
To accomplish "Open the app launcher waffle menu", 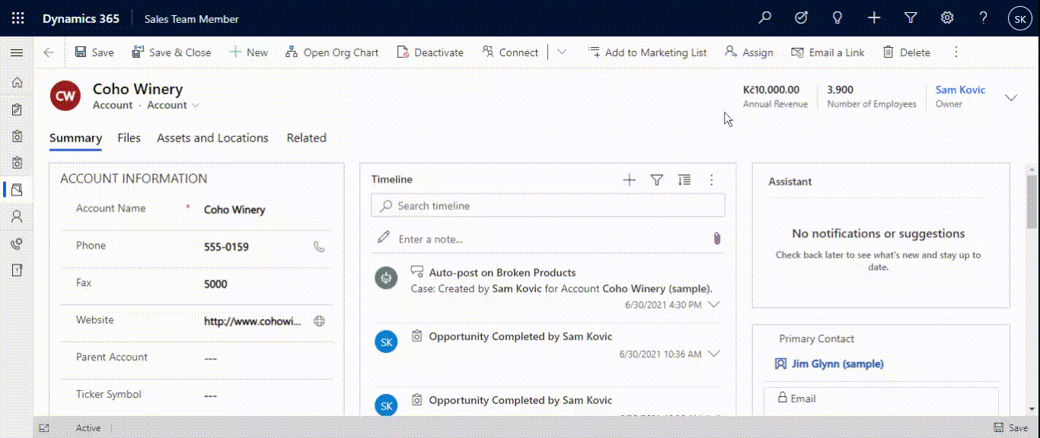I will point(18,18).
